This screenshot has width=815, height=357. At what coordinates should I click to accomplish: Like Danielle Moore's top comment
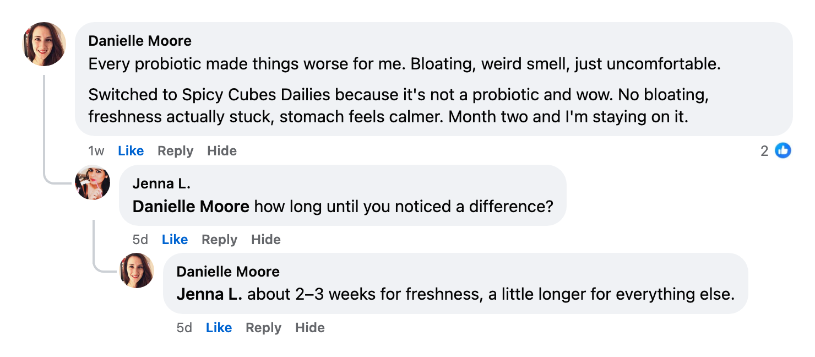(131, 150)
